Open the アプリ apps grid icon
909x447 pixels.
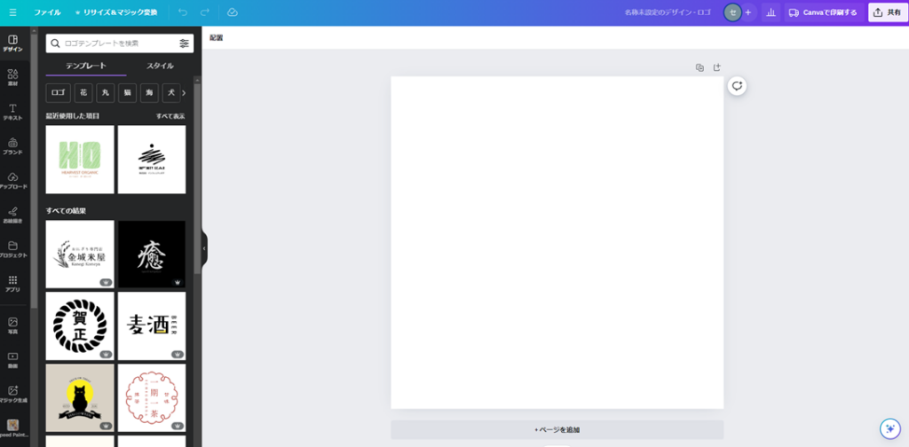(12, 284)
